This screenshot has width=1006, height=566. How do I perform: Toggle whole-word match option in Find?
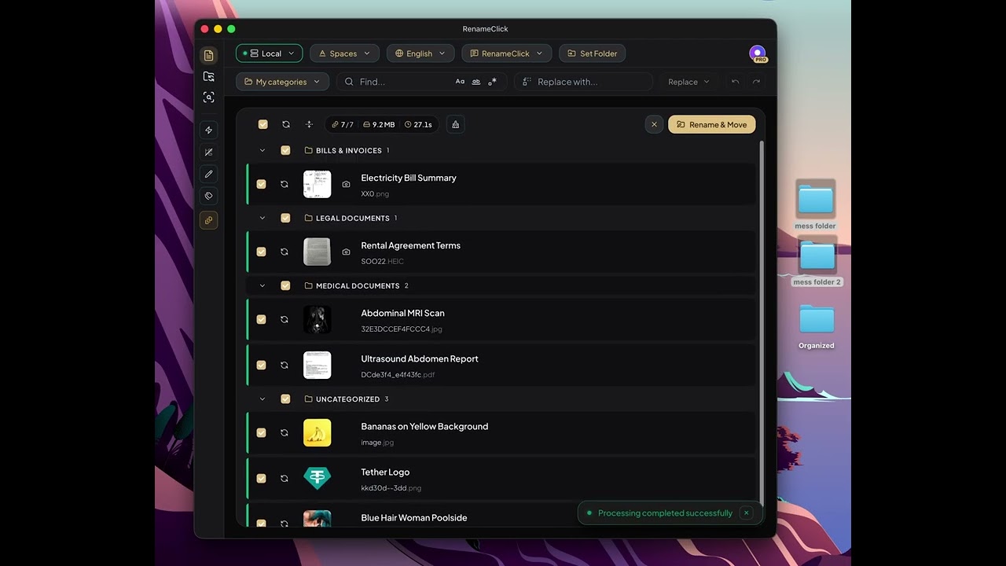476,82
